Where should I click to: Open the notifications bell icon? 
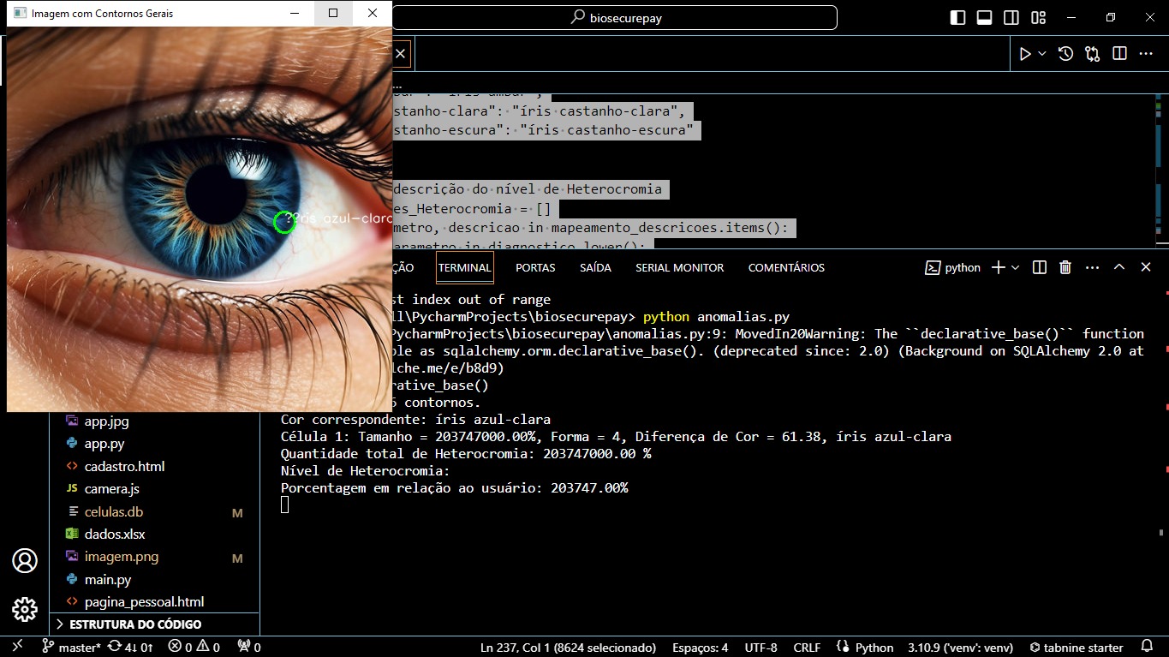1147,648
